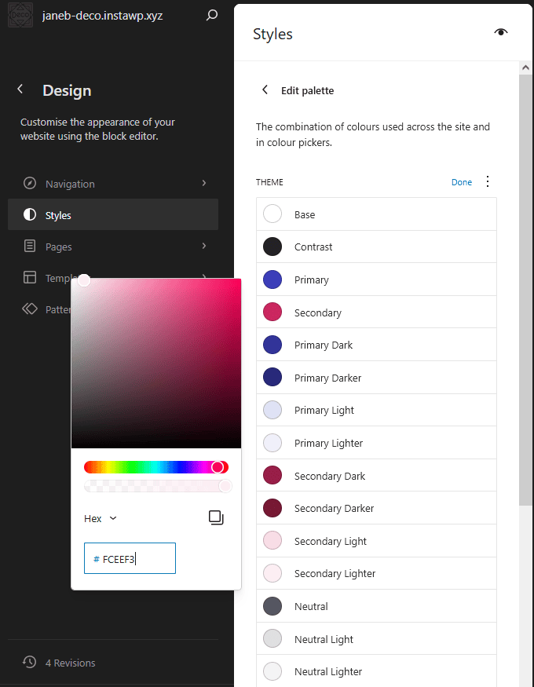Viewport: 534px width, 687px height.
Task: Go back using the Design back arrow
Action: 20,90
